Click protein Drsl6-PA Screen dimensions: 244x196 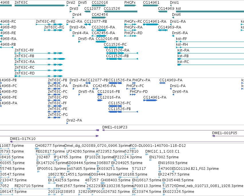(x=180, y=91)
